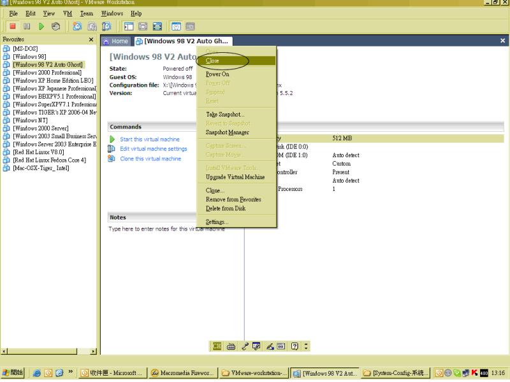
Task: Open Snapshot Manager from the toolbar
Action: [106, 26]
